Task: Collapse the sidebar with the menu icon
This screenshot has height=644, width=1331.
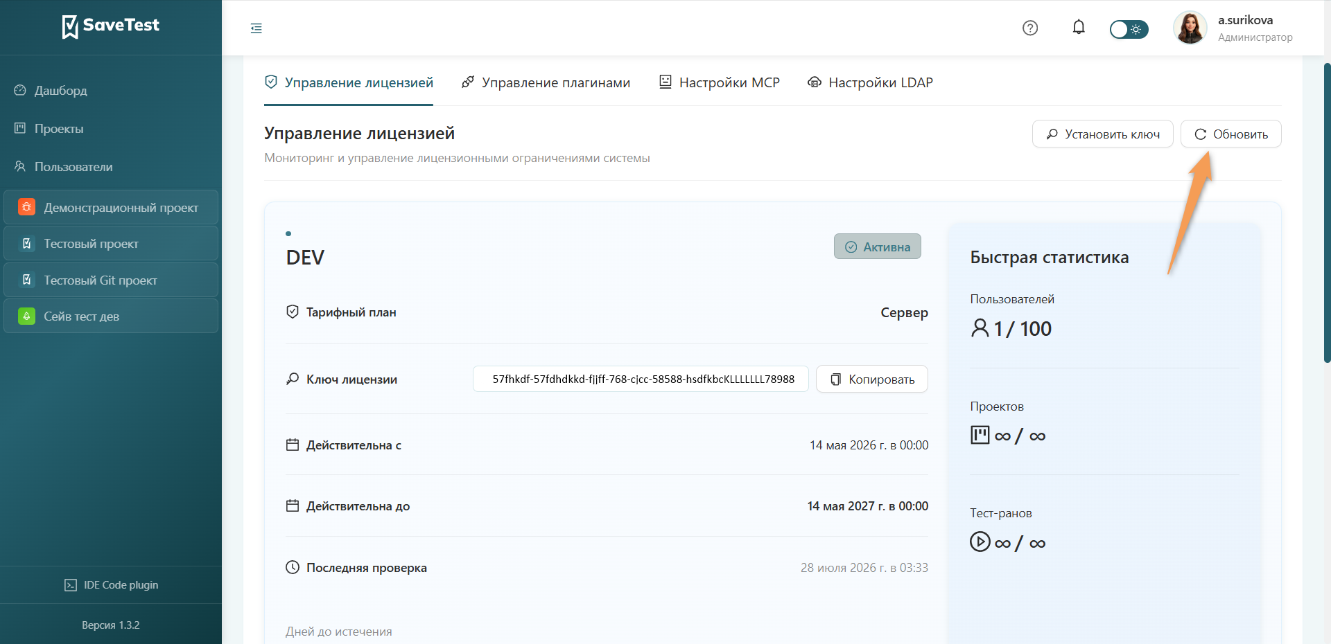Action: pos(256,28)
